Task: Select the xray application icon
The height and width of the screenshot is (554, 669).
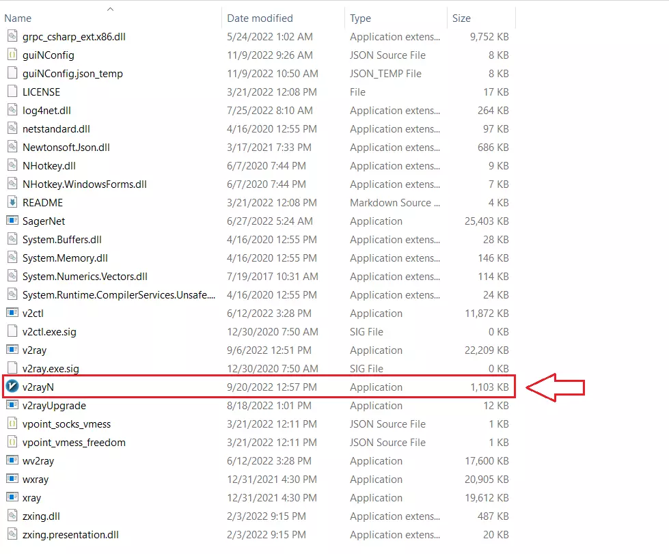Action: pos(12,497)
